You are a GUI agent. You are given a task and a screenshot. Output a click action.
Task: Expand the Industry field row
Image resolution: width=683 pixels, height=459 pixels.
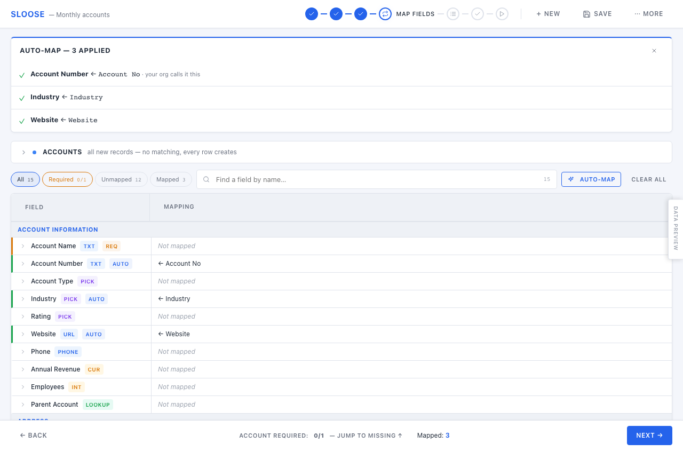(x=23, y=299)
